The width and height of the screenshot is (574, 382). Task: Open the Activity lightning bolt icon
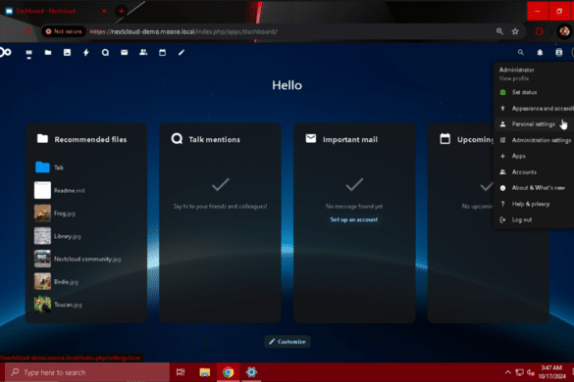[86, 53]
